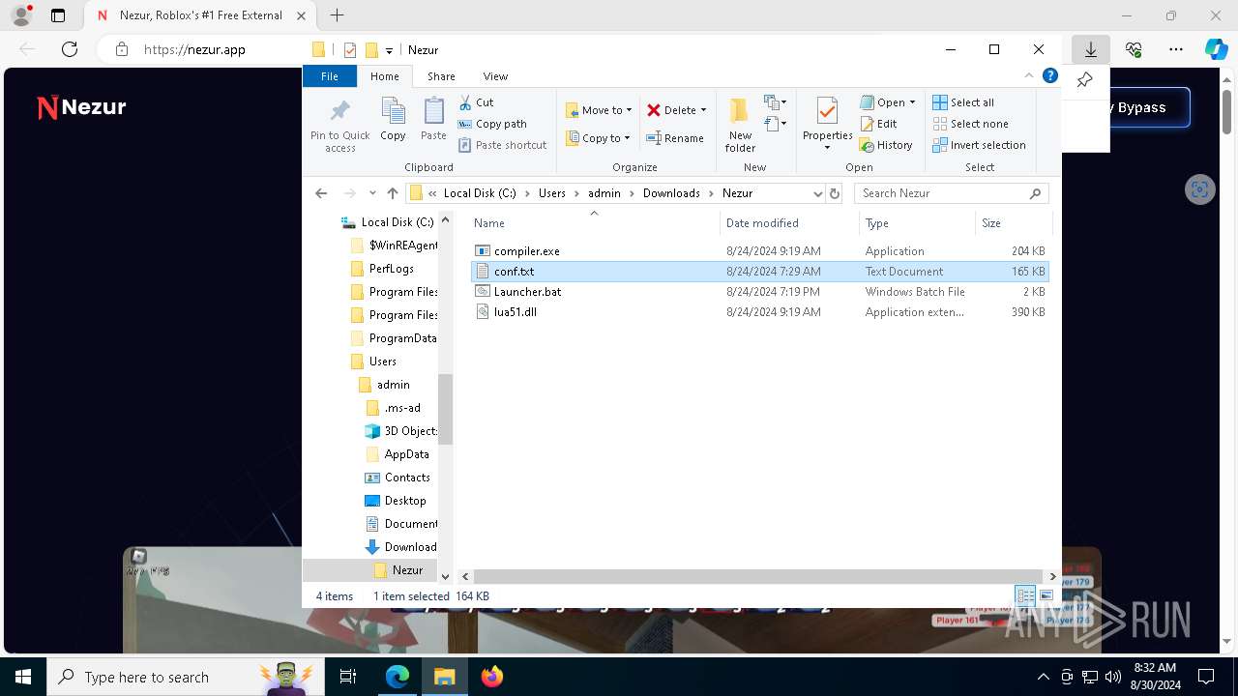Refresh the Nezur folder view
The height and width of the screenshot is (696, 1238).
point(835,193)
